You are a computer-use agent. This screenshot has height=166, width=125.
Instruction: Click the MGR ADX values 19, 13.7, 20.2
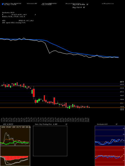pyautogui.click(x=26, y=21)
